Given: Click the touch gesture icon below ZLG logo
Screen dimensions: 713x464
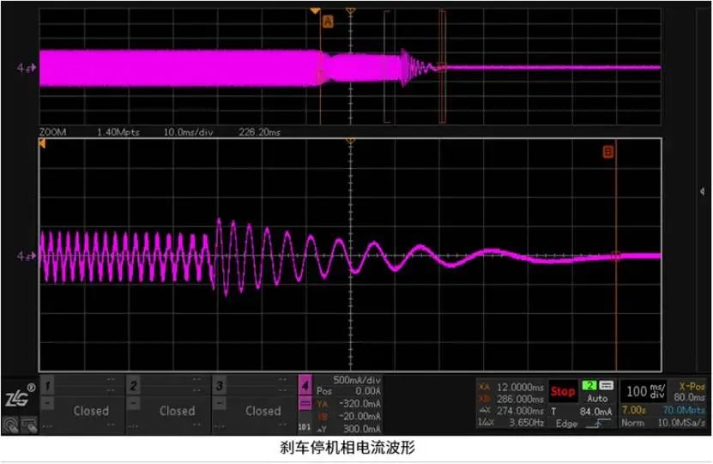Looking at the screenshot, I should coord(10,425).
